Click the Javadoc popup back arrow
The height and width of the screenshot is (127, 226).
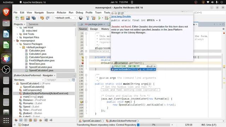[x=113, y=13]
